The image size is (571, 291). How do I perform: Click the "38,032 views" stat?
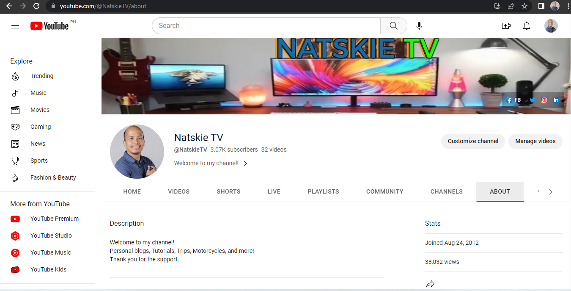pos(442,262)
